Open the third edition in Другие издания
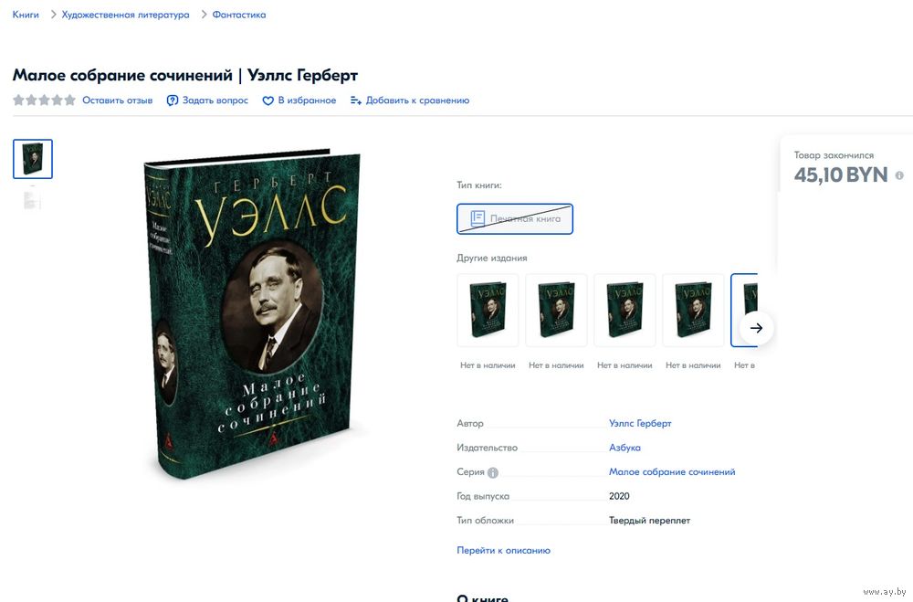The image size is (913, 602). pos(624,310)
